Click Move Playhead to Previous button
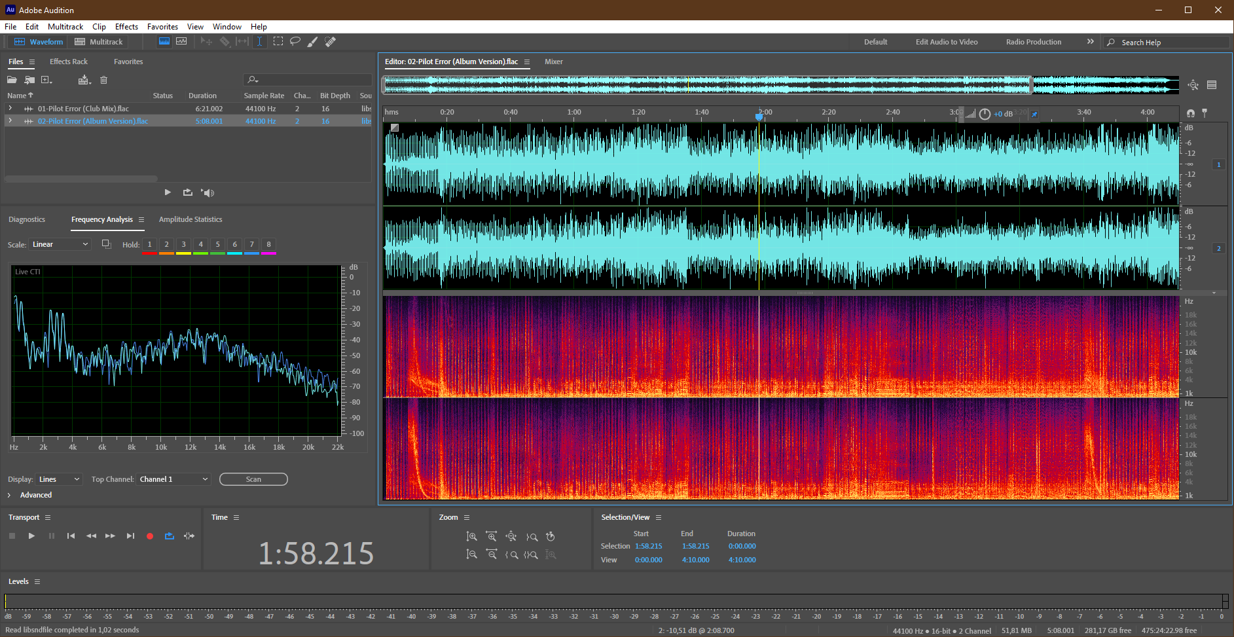The height and width of the screenshot is (637, 1234). 71,536
